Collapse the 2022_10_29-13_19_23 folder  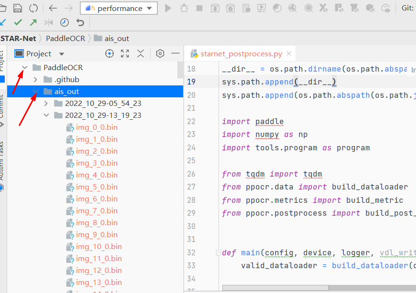[x=46, y=115]
